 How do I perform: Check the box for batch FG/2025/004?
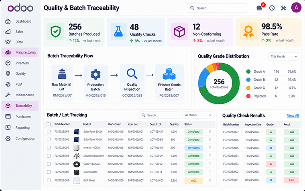tap(49, 156)
